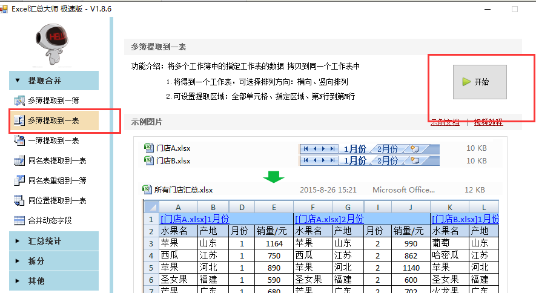
Task: Open the 示例文档 link
Action: point(445,122)
